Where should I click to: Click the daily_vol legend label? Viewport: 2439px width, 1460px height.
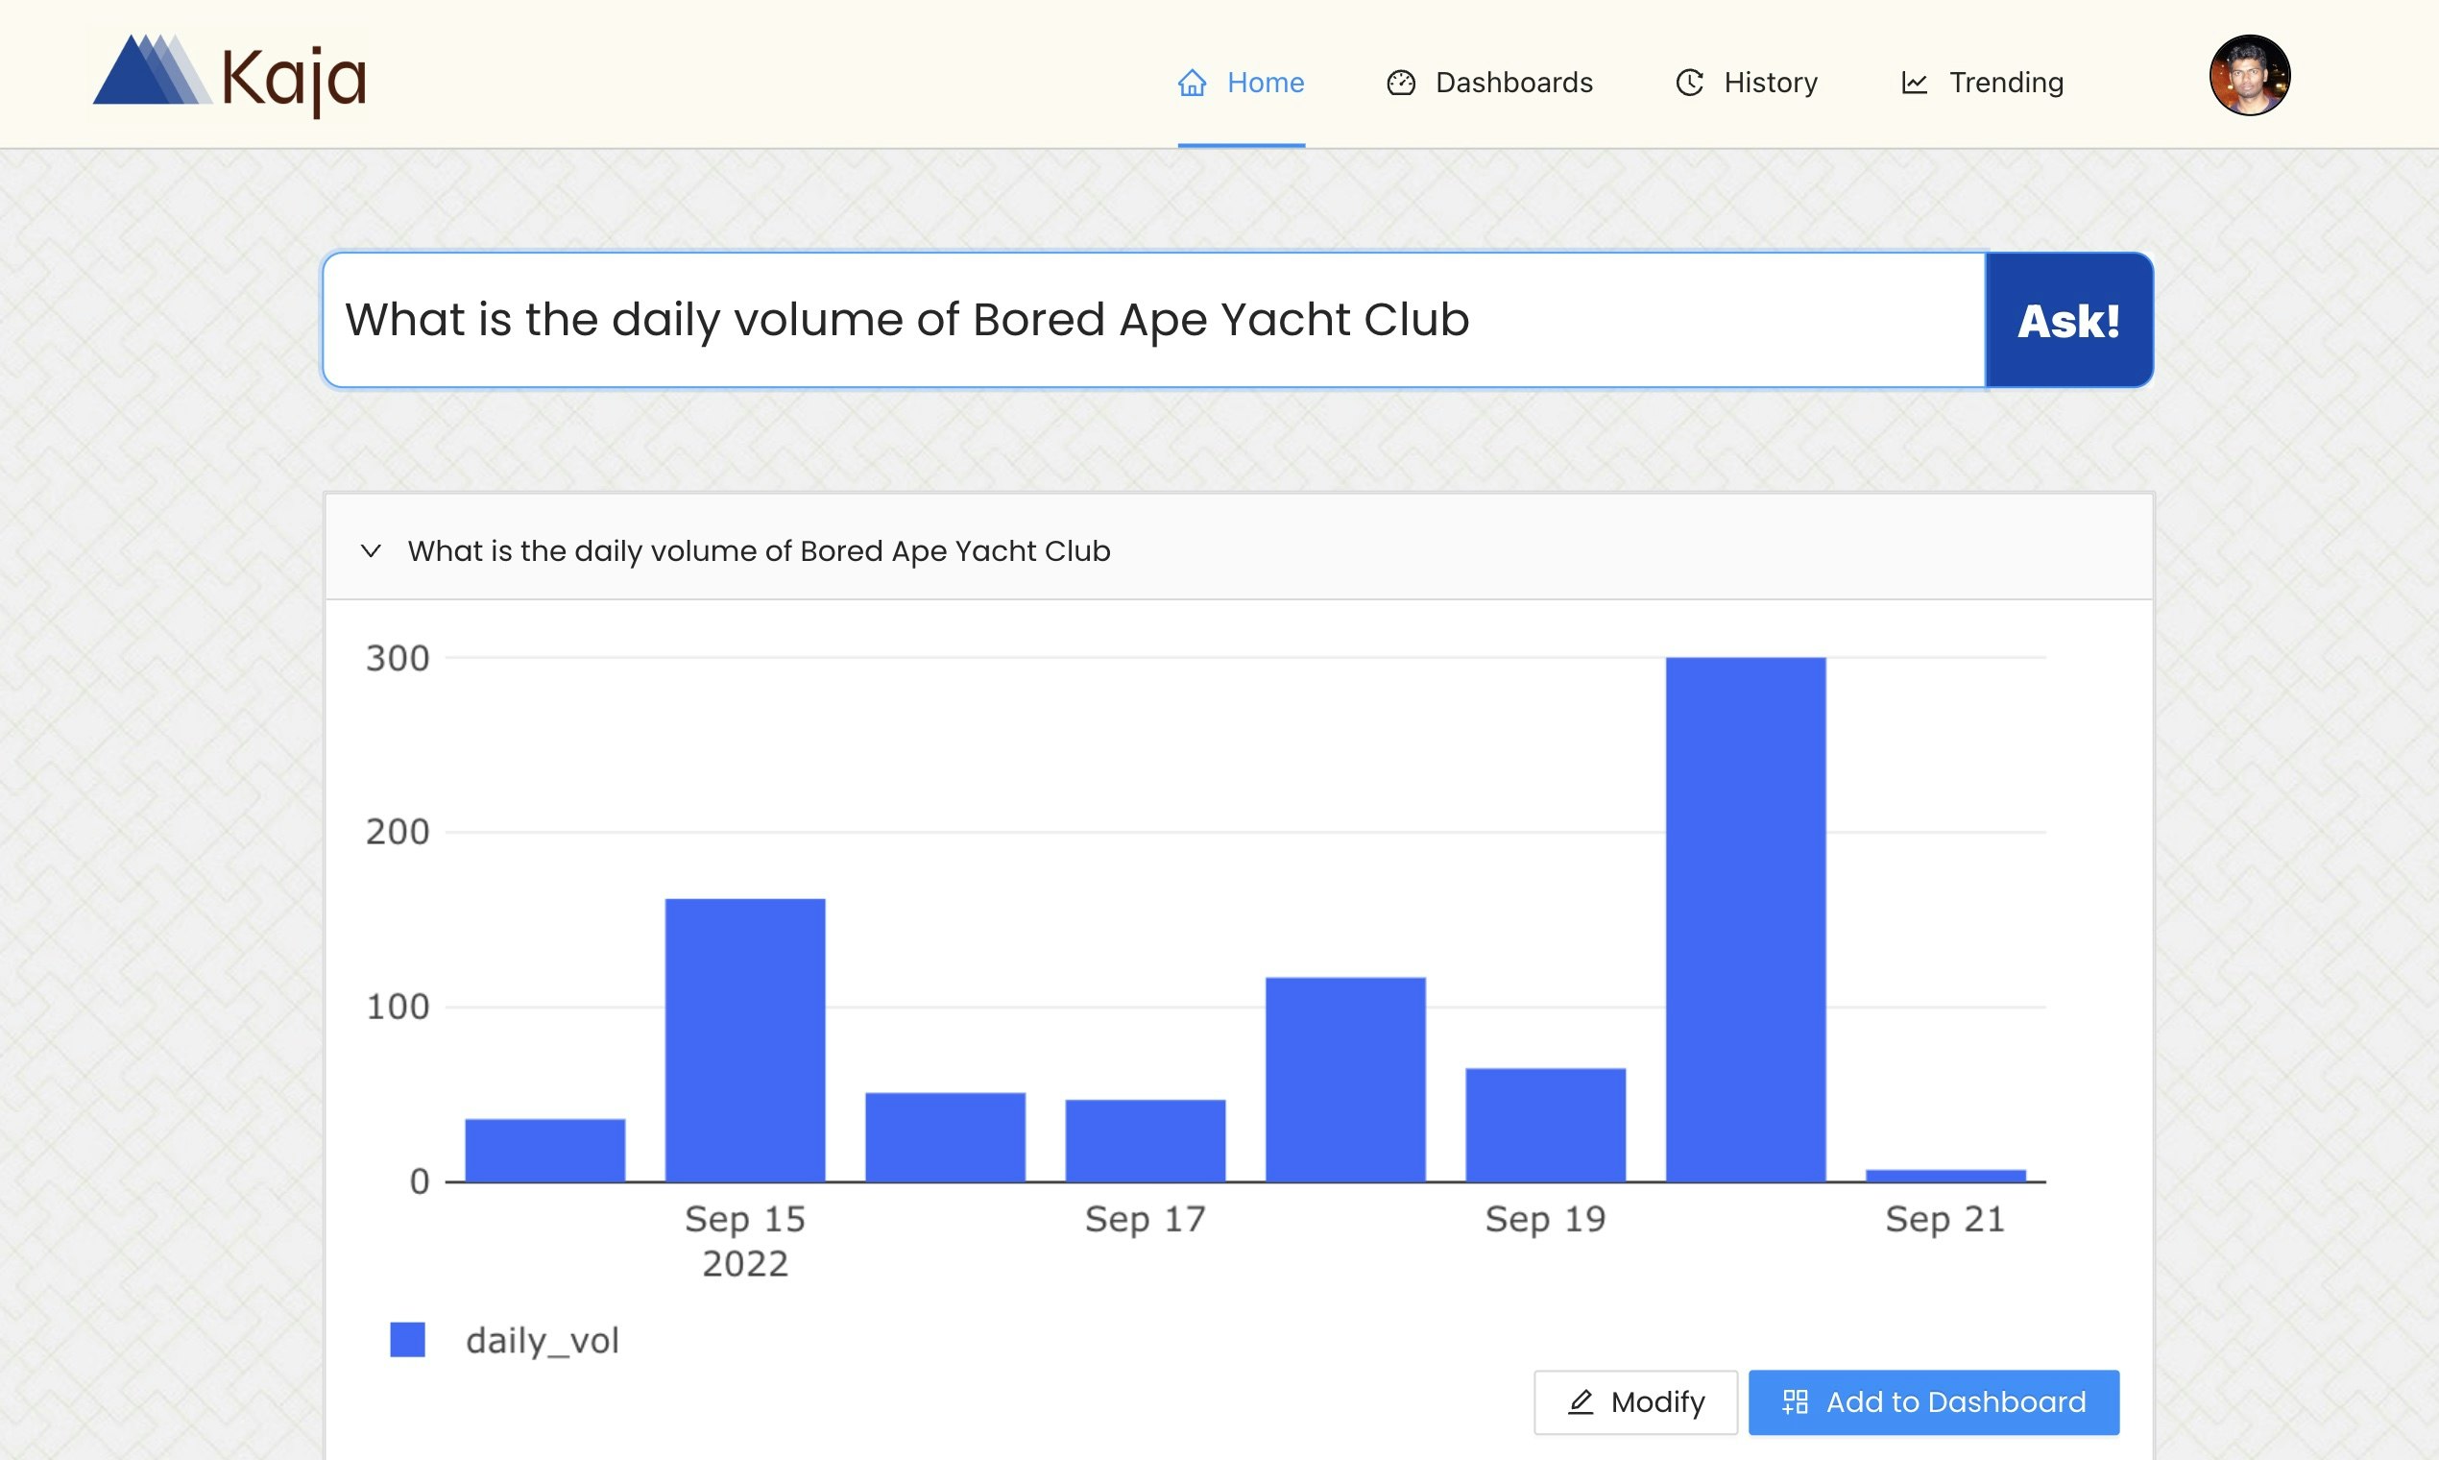pos(542,1340)
